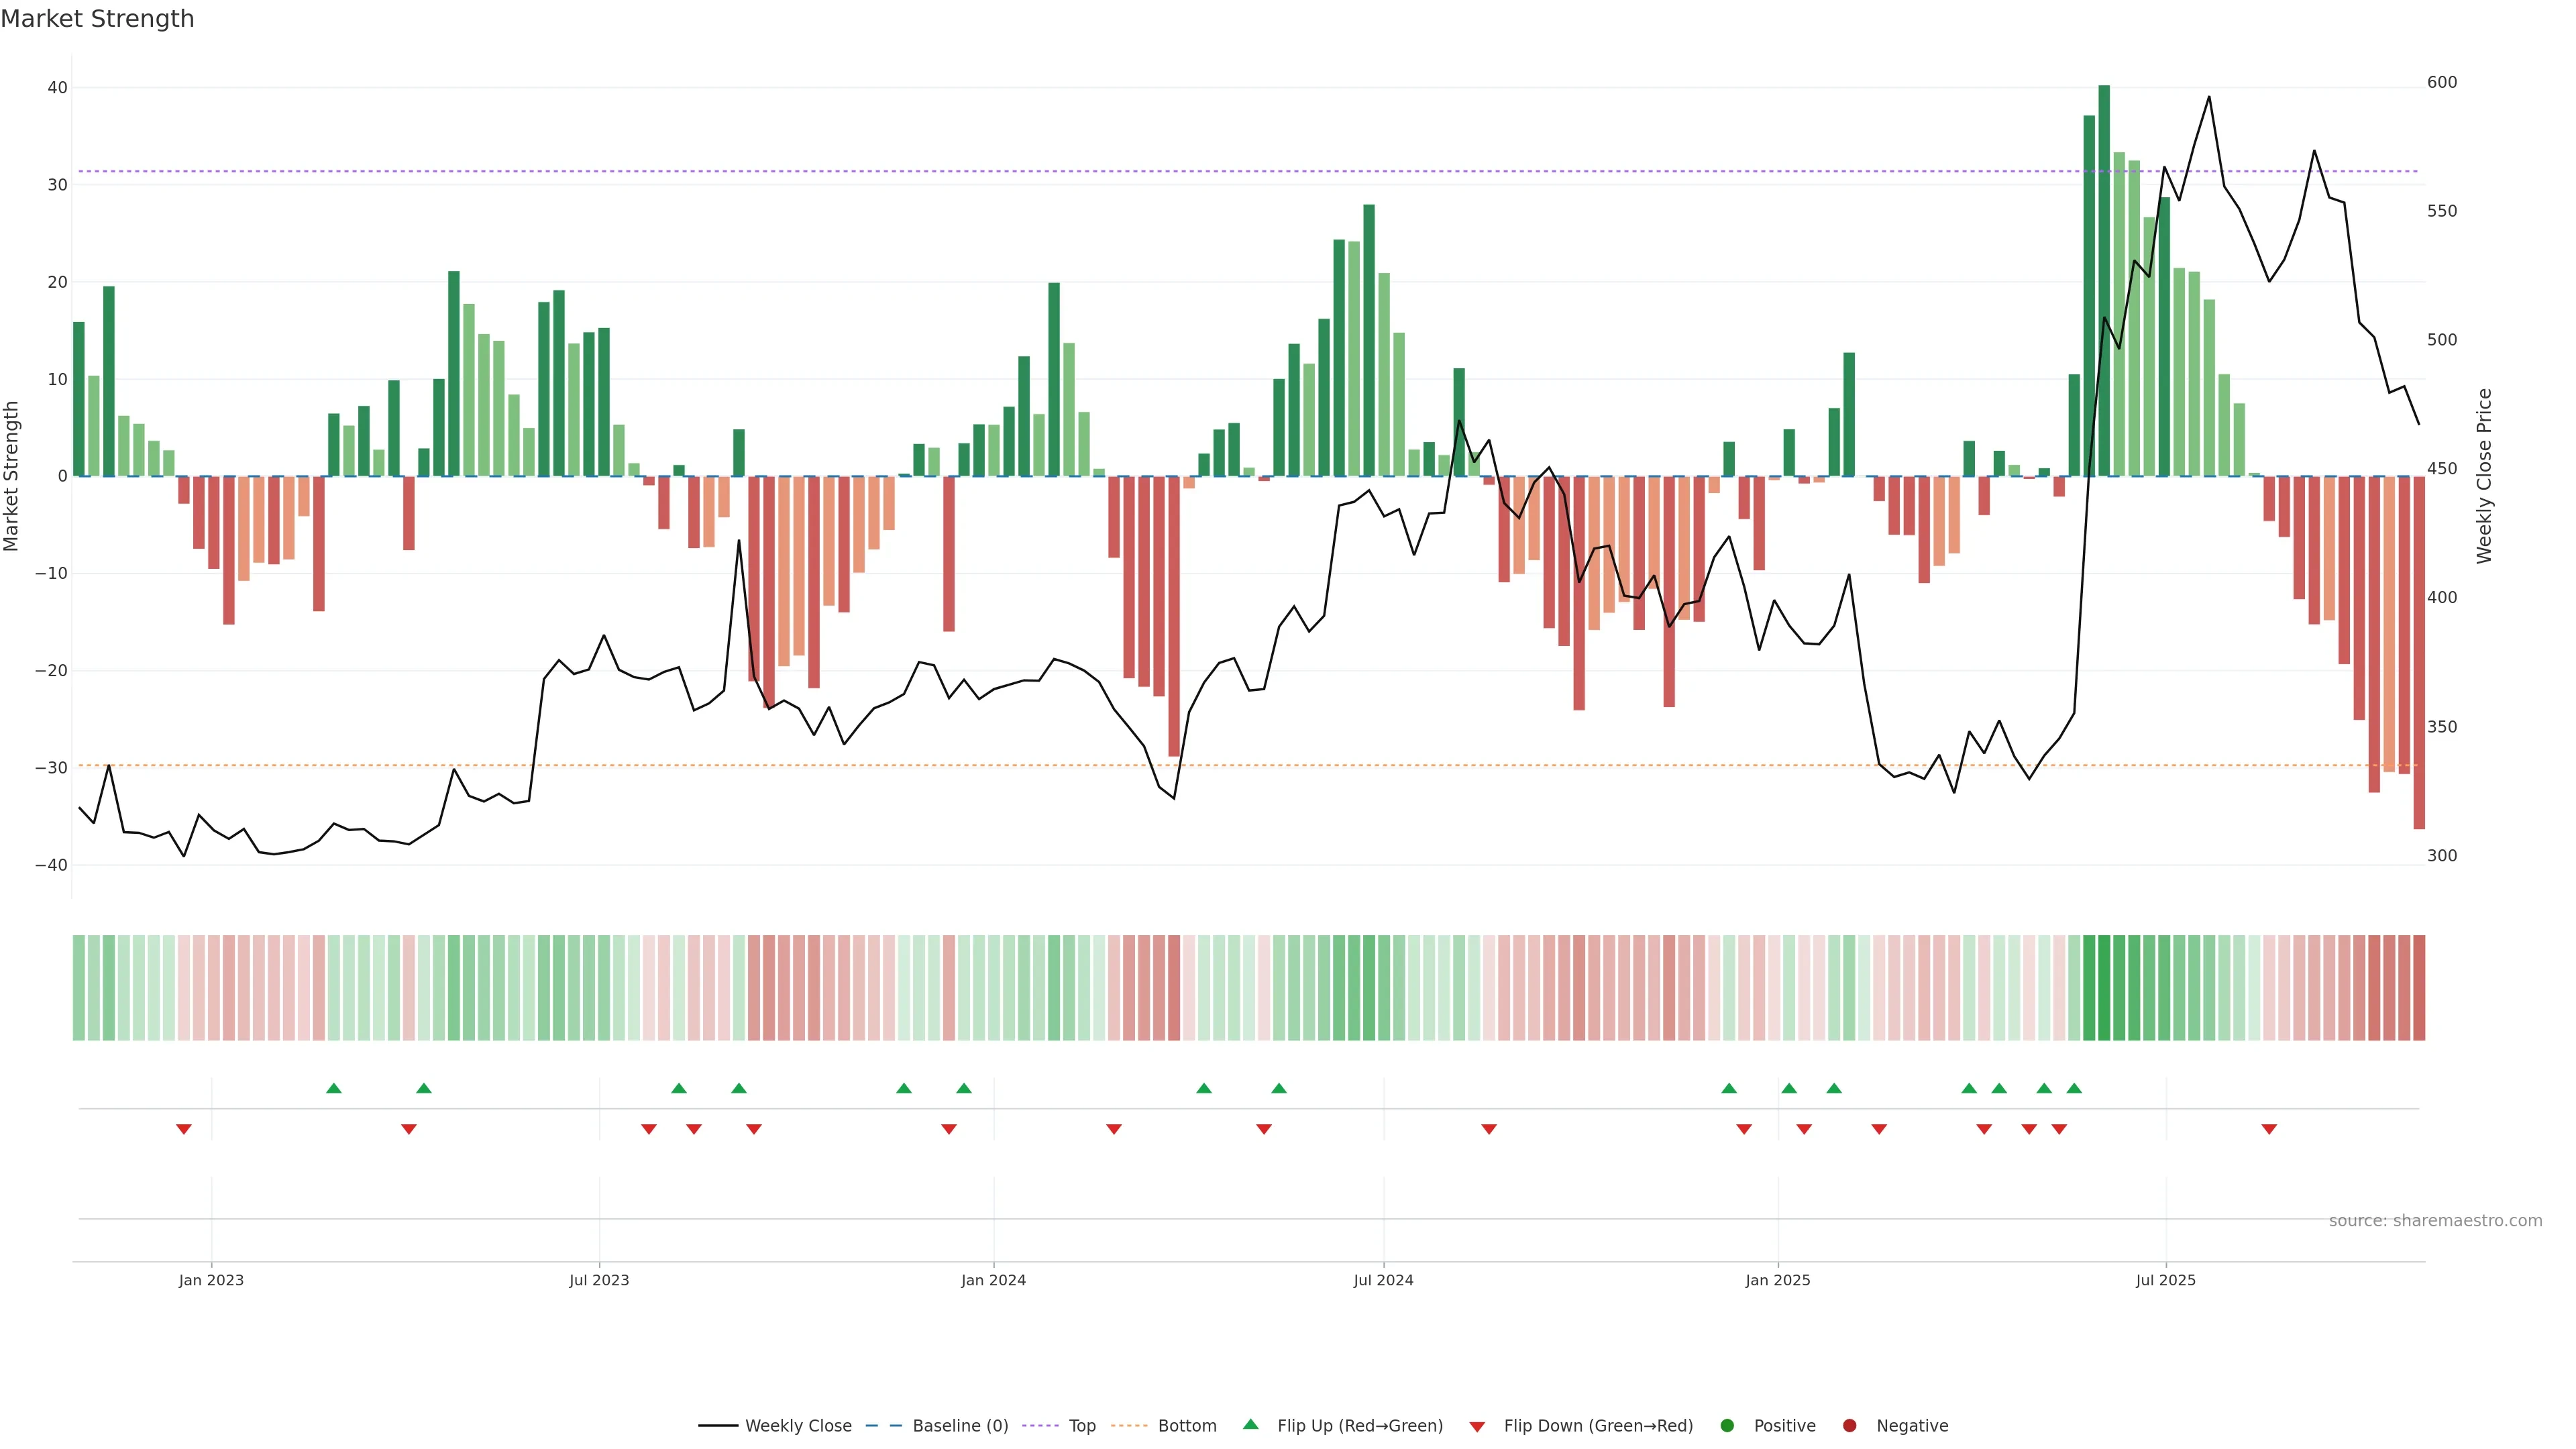Viewport: 2576px width, 1449px height.
Task: Click the first flip up marker after Jan 2023
Action: tap(334, 1088)
